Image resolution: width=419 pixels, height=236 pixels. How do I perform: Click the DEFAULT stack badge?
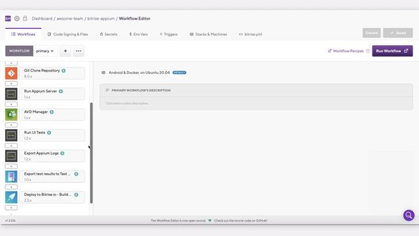pos(179,73)
